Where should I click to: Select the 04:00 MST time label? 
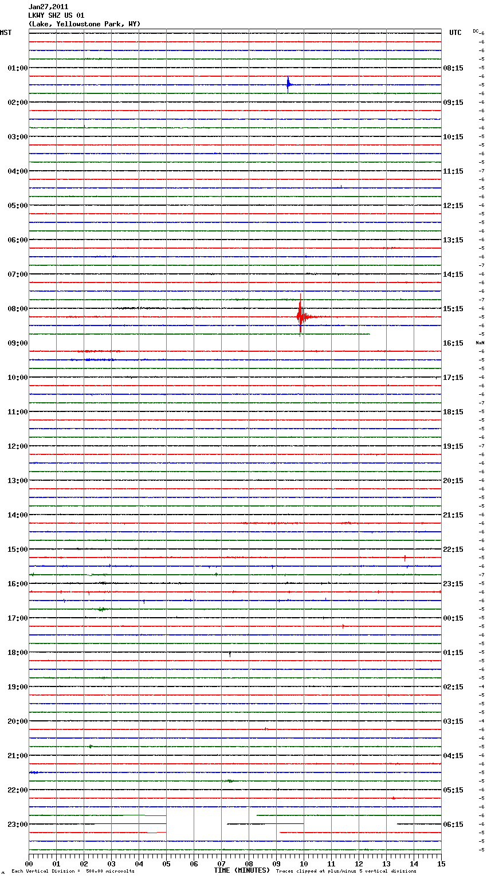(x=17, y=171)
